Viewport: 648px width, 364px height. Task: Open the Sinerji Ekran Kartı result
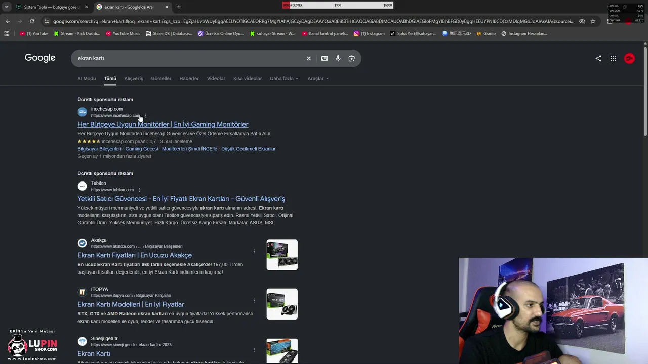(94, 353)
